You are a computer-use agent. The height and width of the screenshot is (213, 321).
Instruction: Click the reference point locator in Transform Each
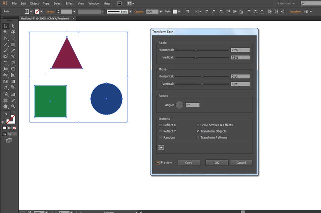tap(161, 147)
